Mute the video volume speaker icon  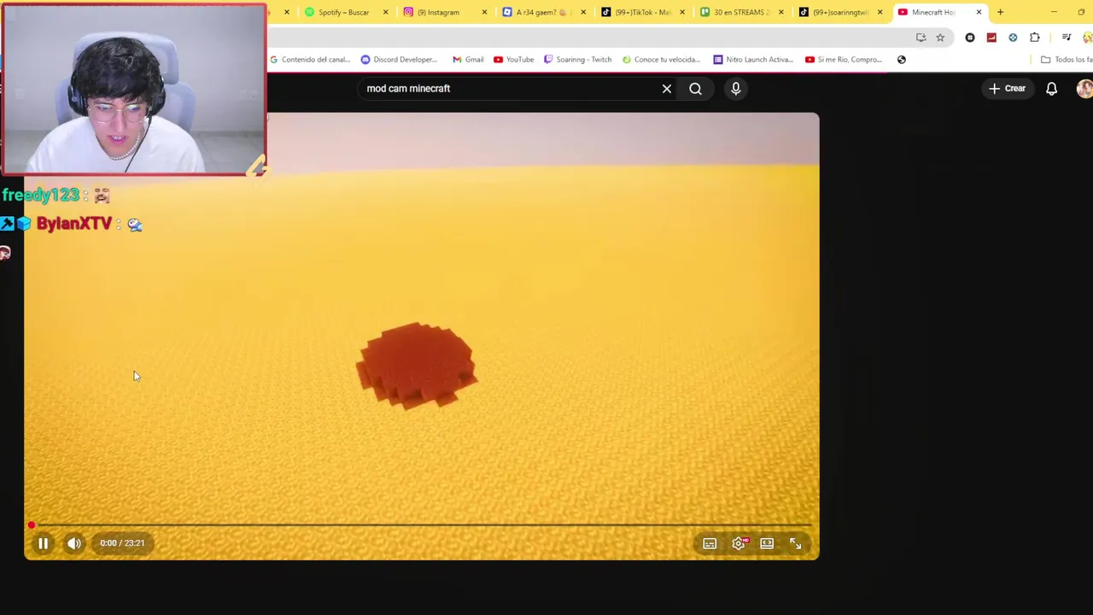point(74,543)
